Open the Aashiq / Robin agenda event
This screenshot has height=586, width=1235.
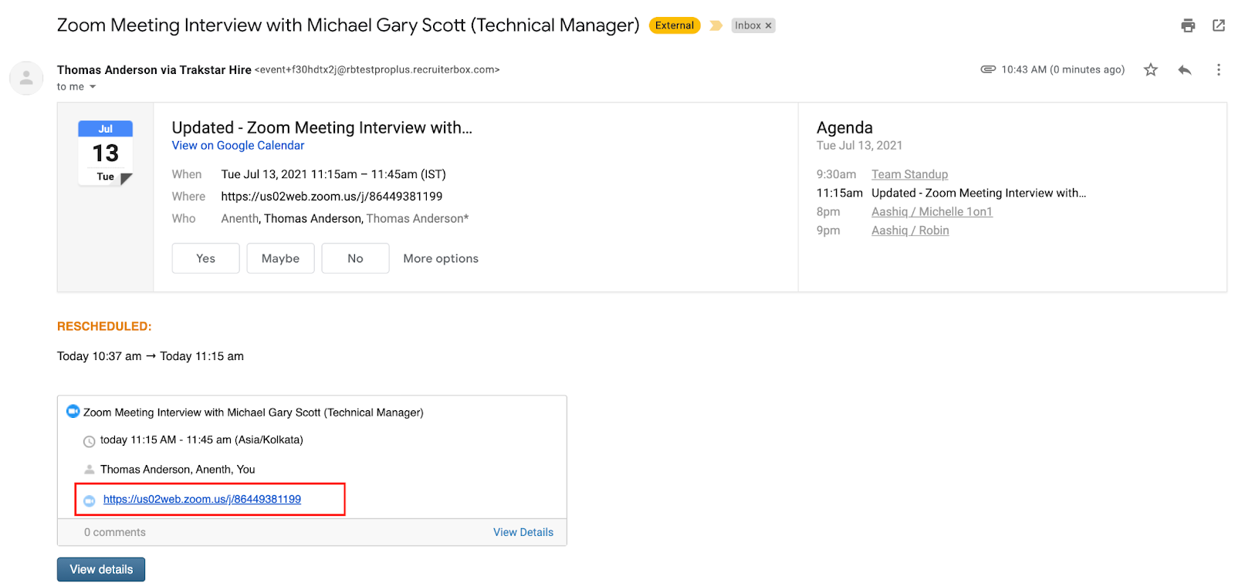point(910,231)
